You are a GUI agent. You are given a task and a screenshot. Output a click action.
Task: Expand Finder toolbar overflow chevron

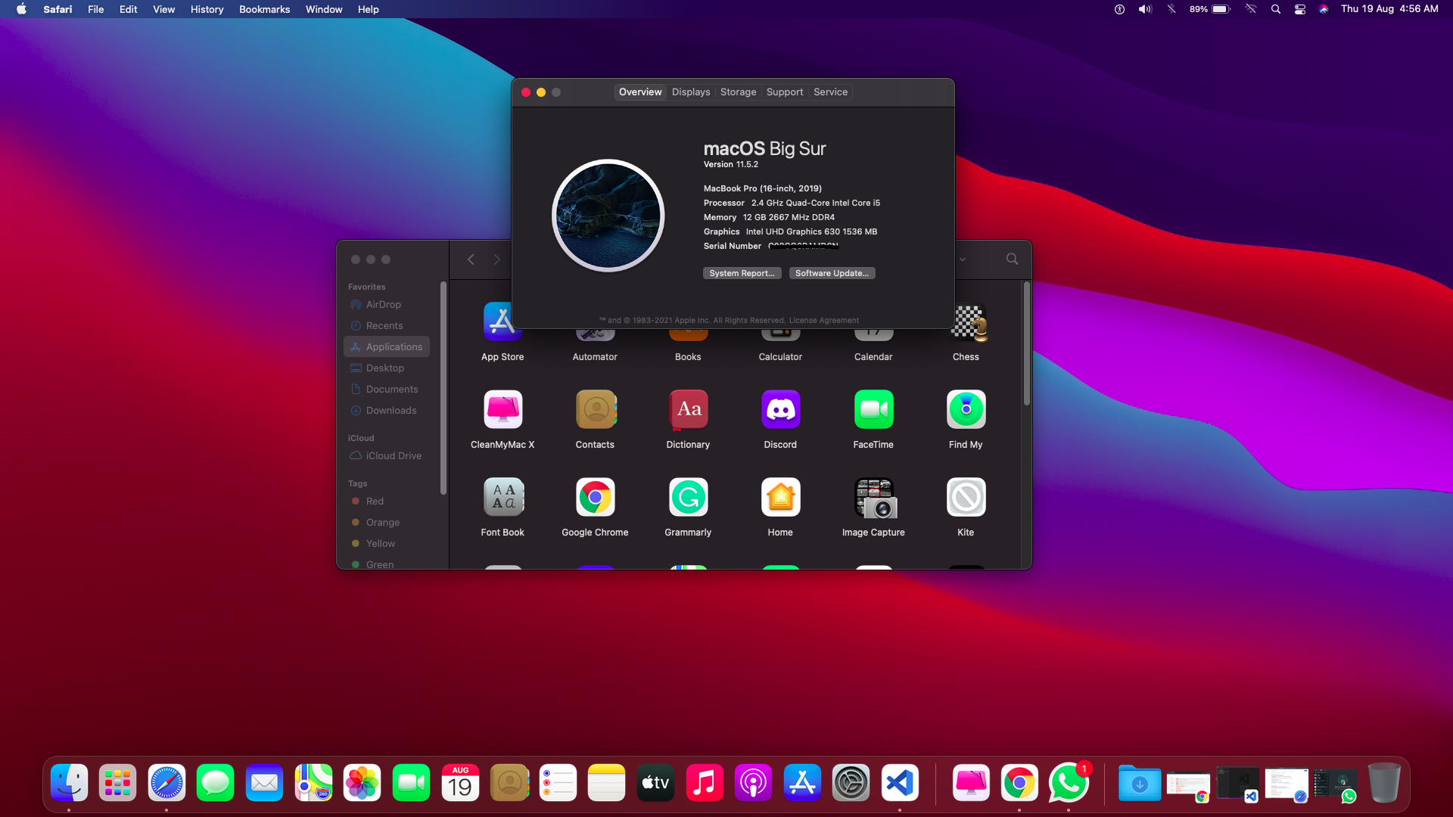pos(963,259)
